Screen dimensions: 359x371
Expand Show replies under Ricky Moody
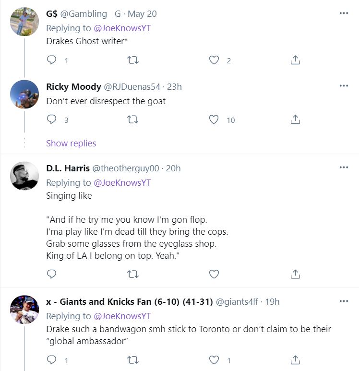[71, 144]
